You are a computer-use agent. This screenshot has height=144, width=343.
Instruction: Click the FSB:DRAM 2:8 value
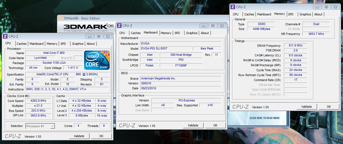click(x=295, y=50)
